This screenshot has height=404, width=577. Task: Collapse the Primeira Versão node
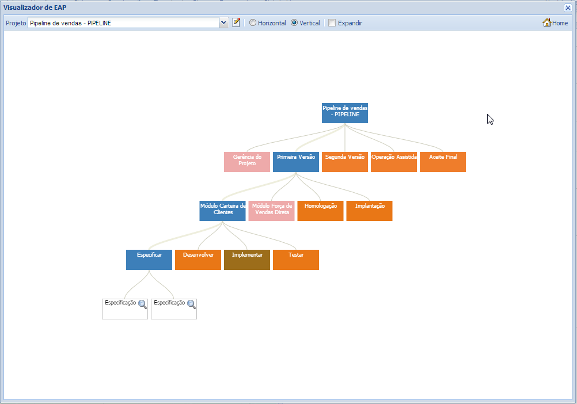[x=296, y=162]
